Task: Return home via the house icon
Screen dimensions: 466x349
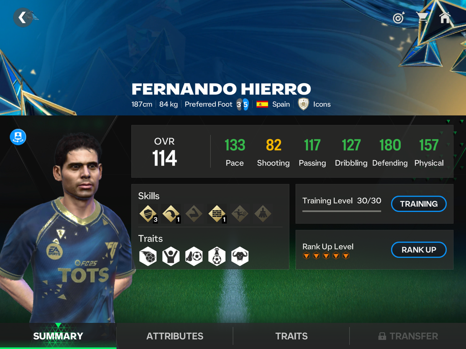Action: pos(445,18)
